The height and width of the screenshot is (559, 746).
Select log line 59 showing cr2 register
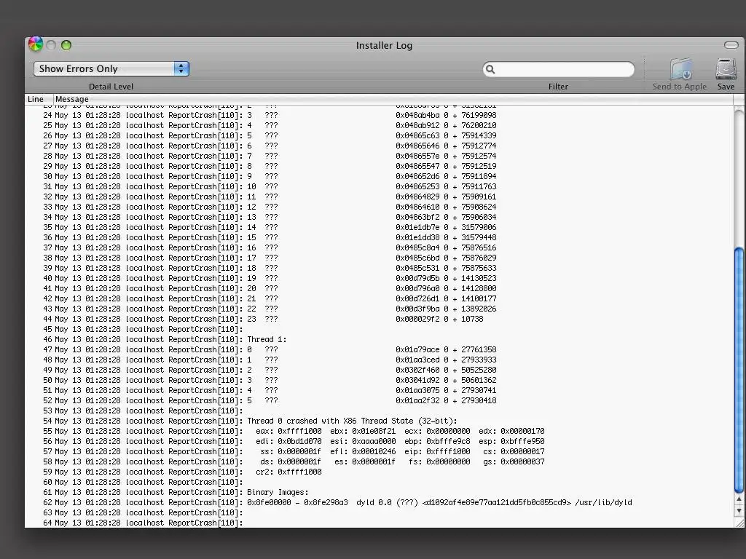coord(379,472)
